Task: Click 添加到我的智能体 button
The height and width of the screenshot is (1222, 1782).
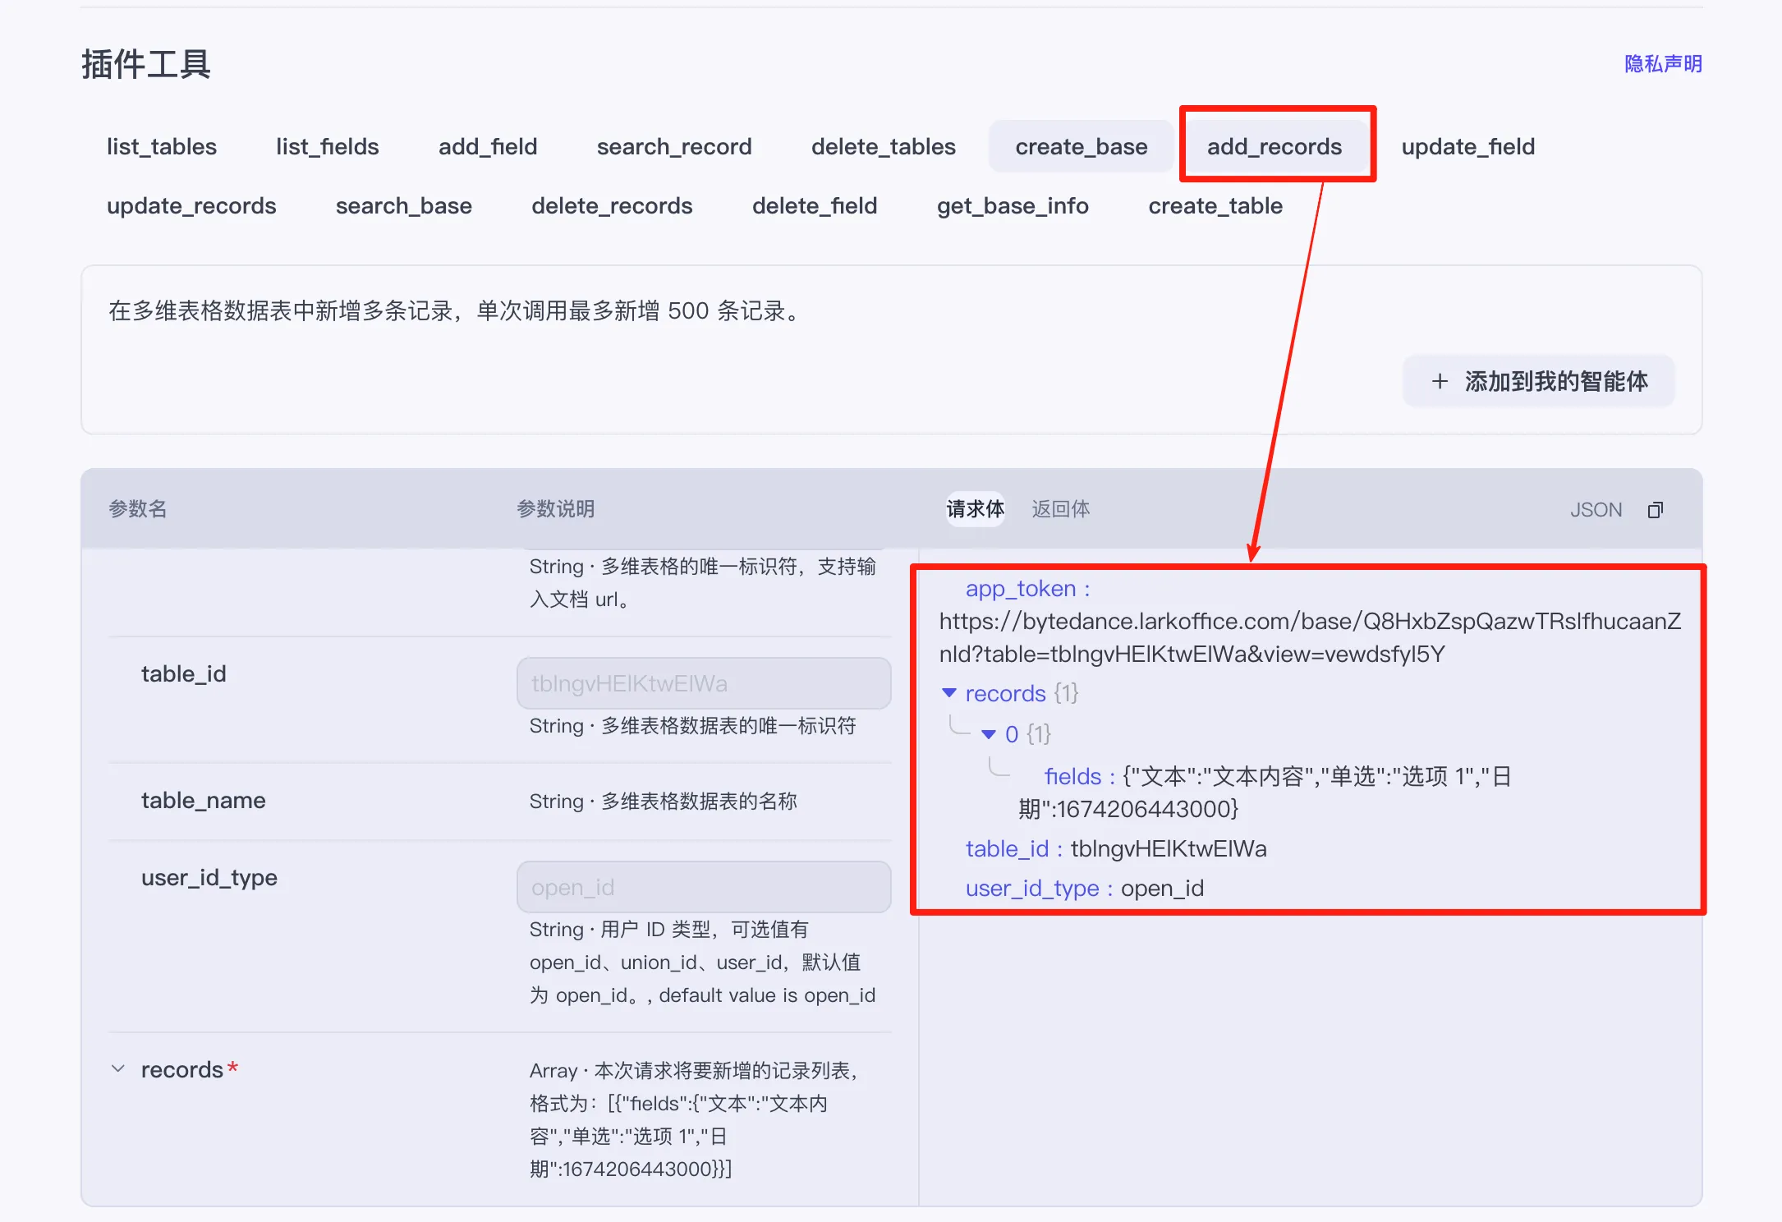Action: point(1539,381)
